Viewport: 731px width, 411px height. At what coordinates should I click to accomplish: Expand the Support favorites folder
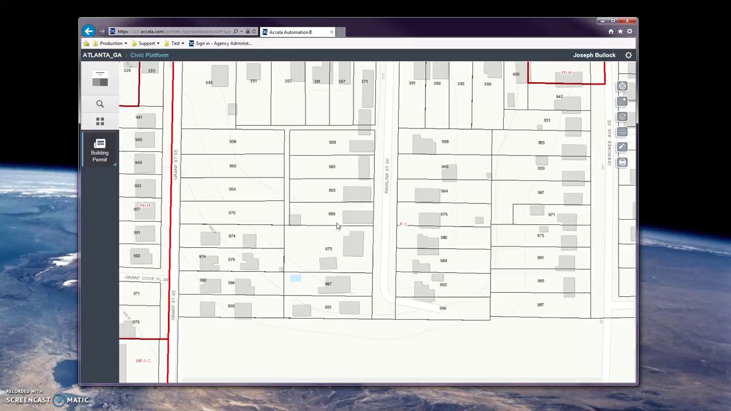point(146,43)
